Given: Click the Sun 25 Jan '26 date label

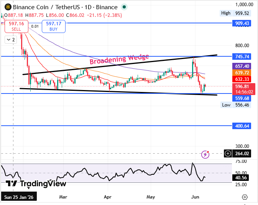Looking at the screenshot, I should click(x=19, y=197).
